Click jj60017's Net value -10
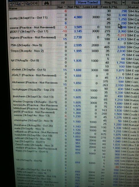 [65, 31]
